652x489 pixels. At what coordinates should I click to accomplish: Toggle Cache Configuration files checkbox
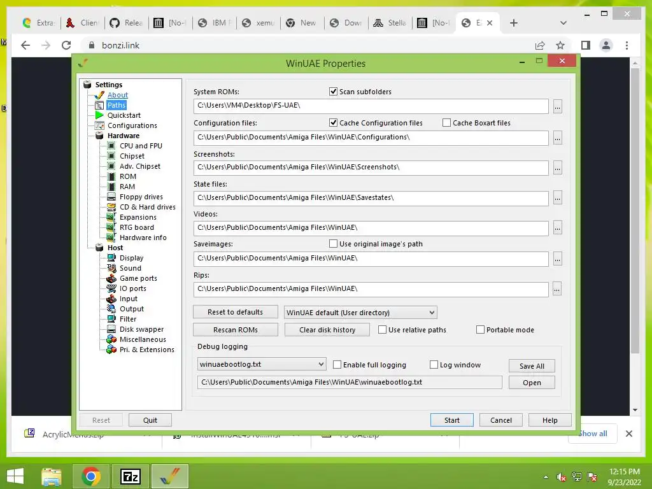click(333, 123)
